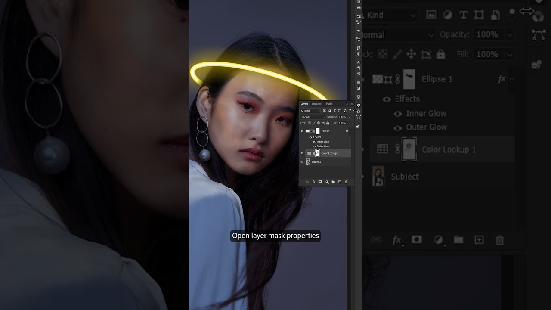Open the Clone Source stamp icon in dock
This screenshot has height=310, width=551.
pyautogui.click(x=359, y=39)
